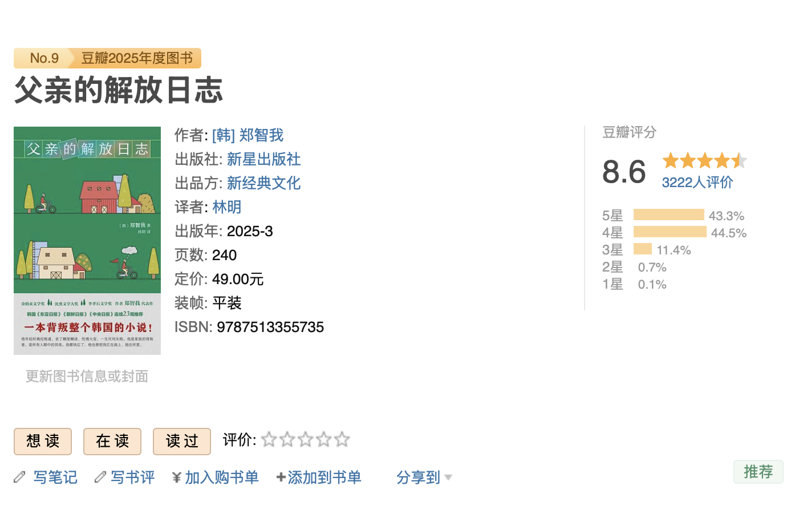Viewport: 803px width, 518px height.
Task: Rate the book one star
Action: 269,439
